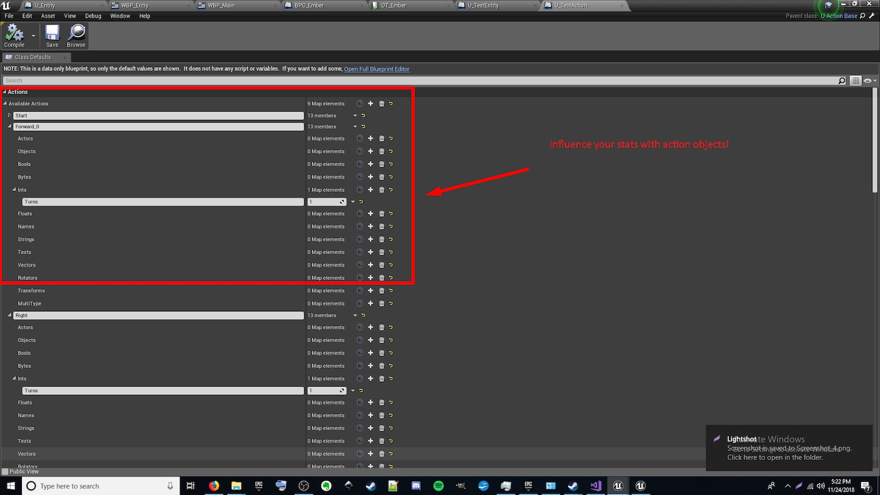880x495 pixels.
Task: Enable the Public View checkbox
Action: point(4,471)
